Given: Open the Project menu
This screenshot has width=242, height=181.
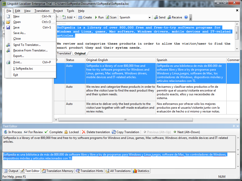Looking at the screenshot, I should [x=58, y=11].
